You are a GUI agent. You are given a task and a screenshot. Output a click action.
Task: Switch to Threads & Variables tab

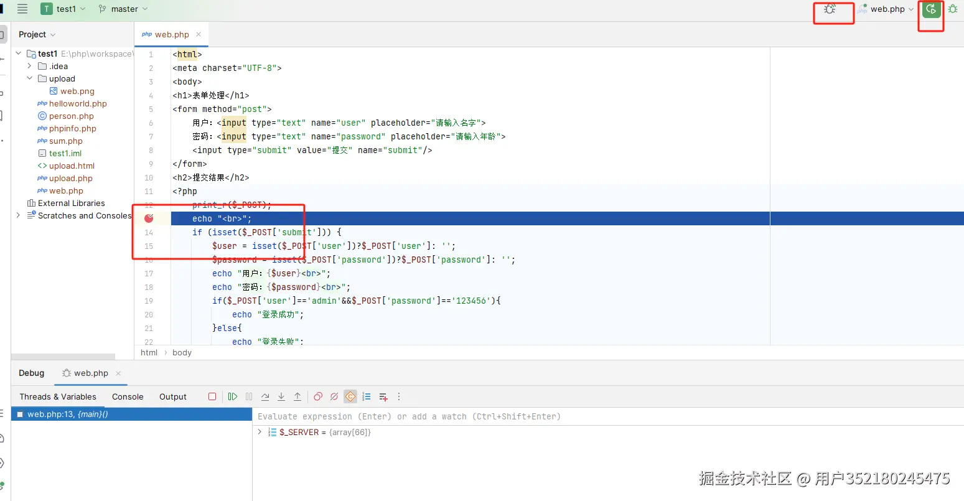click(58, 396)
